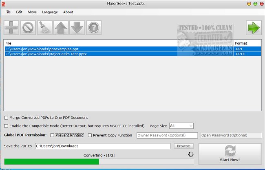Open the Edit menu
The image size is (265, 170).
pos(19,12)
